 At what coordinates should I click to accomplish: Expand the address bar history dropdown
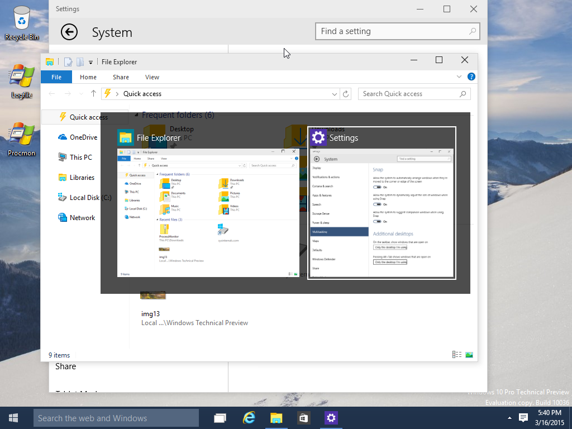(335, 94)
